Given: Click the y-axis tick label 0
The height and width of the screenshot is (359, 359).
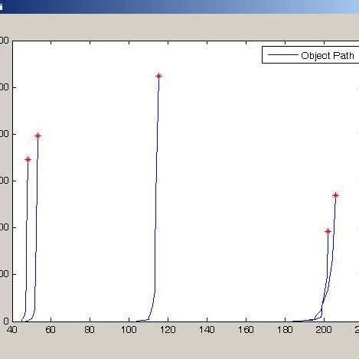Looking at the screenshot, I should (6, 321).
